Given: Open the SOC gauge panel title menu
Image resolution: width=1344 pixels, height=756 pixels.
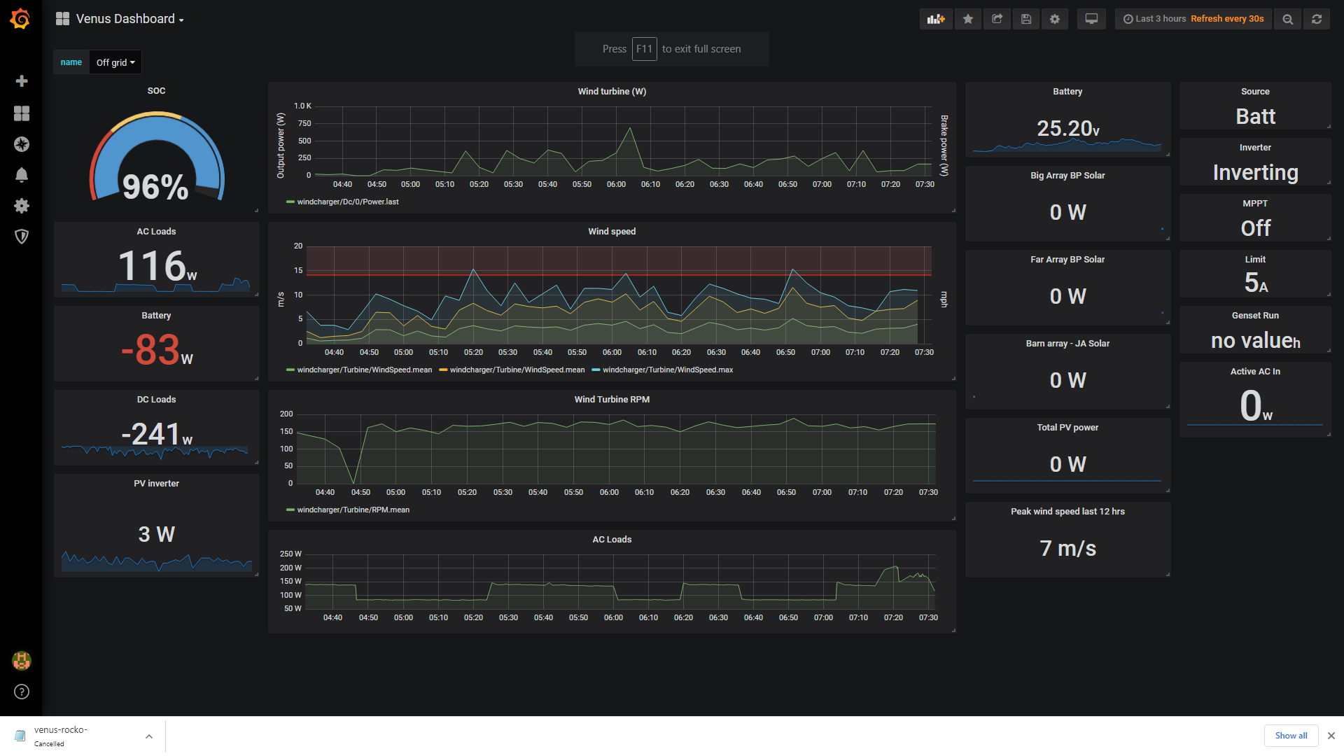Looking at the screenshot, I should coord(156,91).
